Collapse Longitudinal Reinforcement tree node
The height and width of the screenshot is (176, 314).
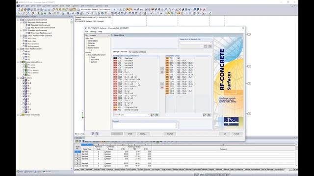pos(18,20)
